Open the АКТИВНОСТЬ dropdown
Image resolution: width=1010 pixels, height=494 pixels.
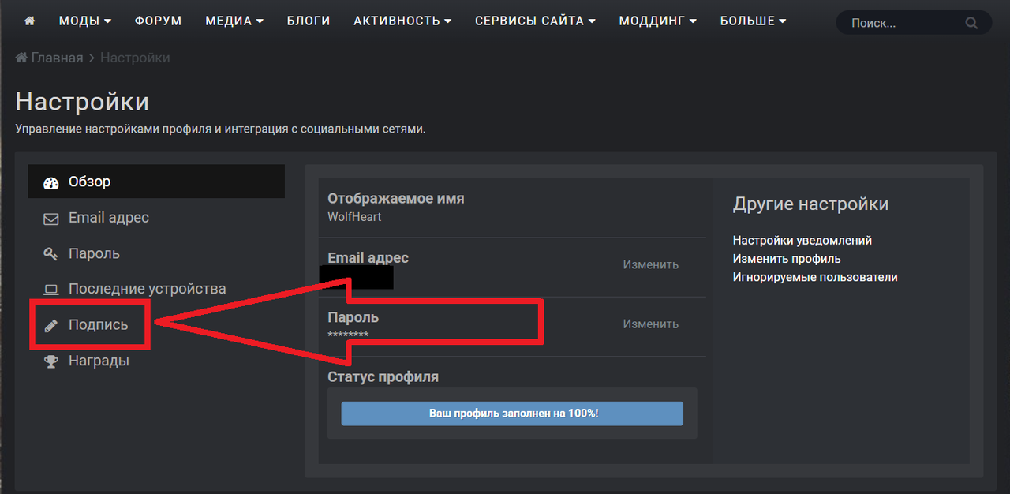pyautogui.click(x=402, y=21)
